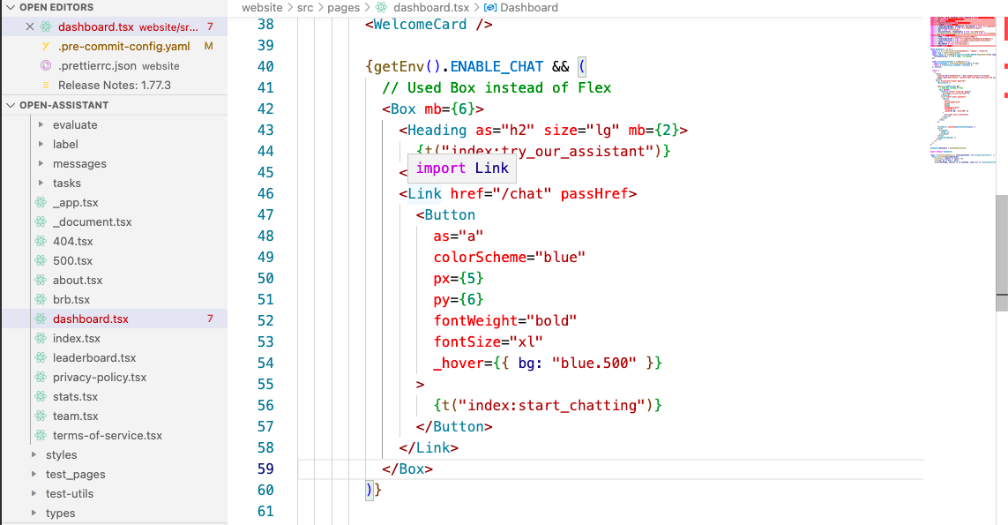The width and height of the screenshot is (1008, 525).
Task: Click ENABLE_CHAT on line 40
Action: click(497, 66)
